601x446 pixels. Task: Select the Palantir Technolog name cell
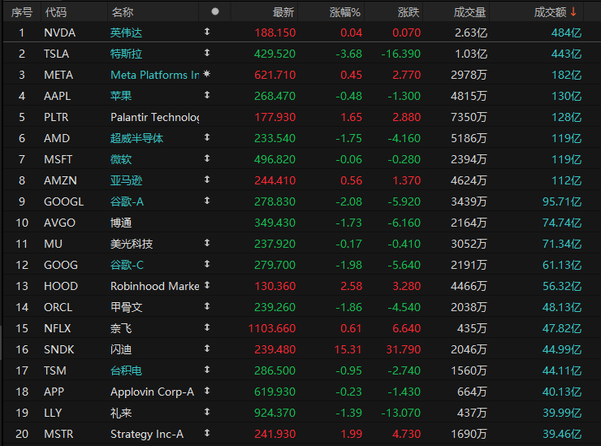[154, 117]
